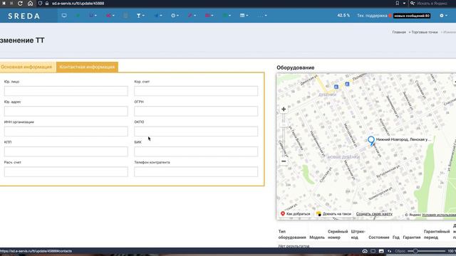Open the bookmark dropdown arrow in the browser bar
Viewport: 456px width, 256px height.
tap(404, 3)
